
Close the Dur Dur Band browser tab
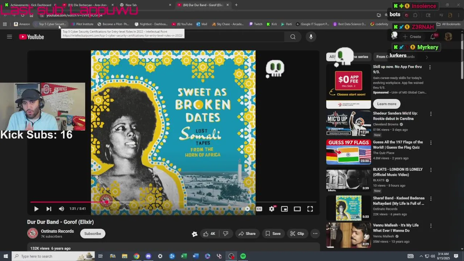[228, 5]
